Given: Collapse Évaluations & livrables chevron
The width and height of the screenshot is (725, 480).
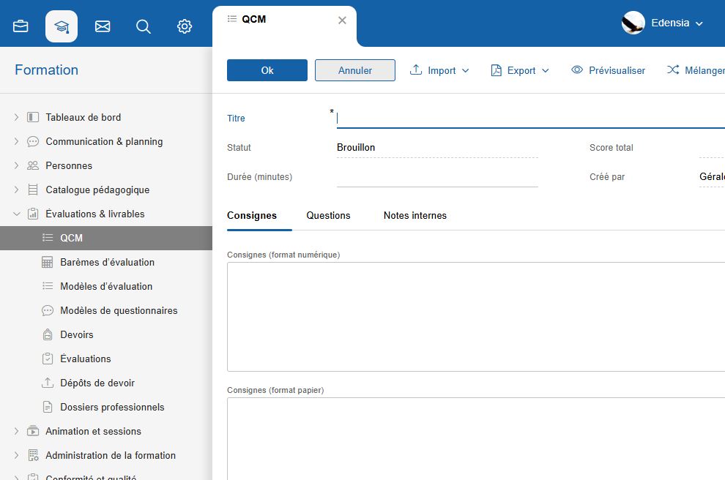Looking at the screenshot, I should (x=17, y=214).
